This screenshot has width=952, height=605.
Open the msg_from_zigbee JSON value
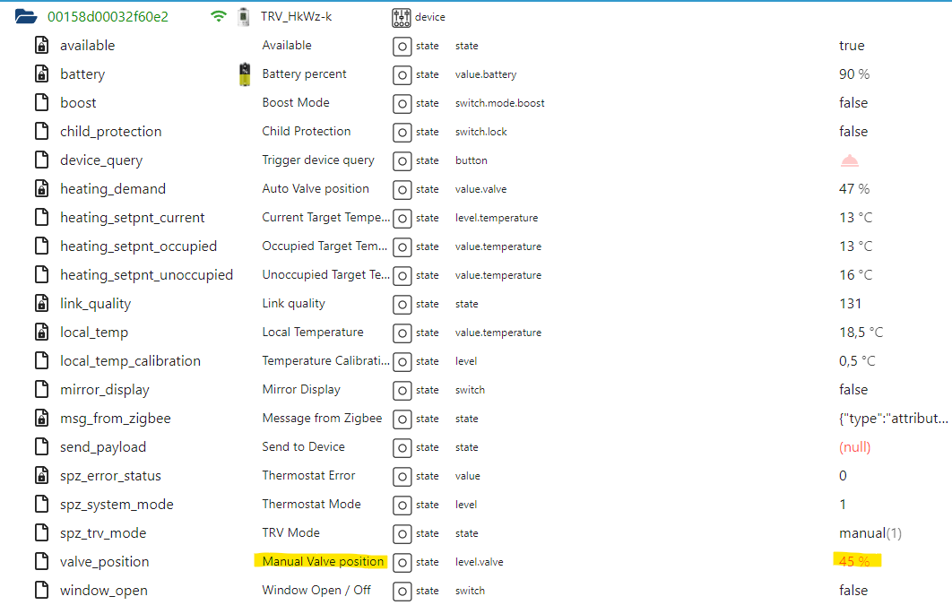point(893,419)
